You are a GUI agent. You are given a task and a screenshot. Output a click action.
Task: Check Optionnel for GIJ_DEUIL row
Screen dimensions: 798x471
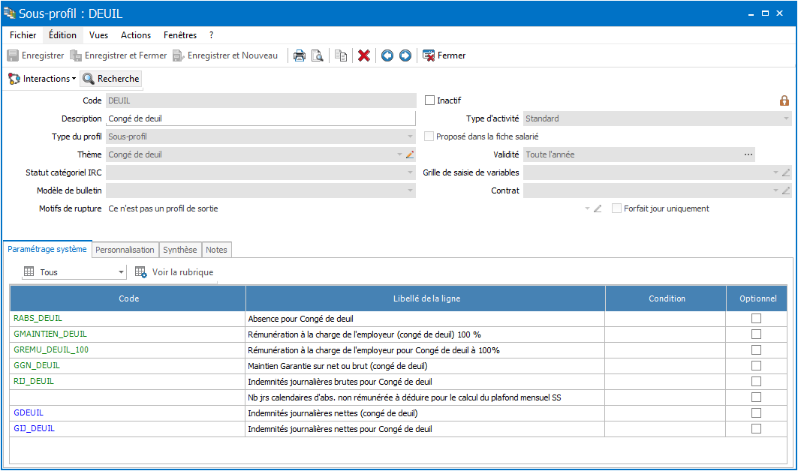756,429
